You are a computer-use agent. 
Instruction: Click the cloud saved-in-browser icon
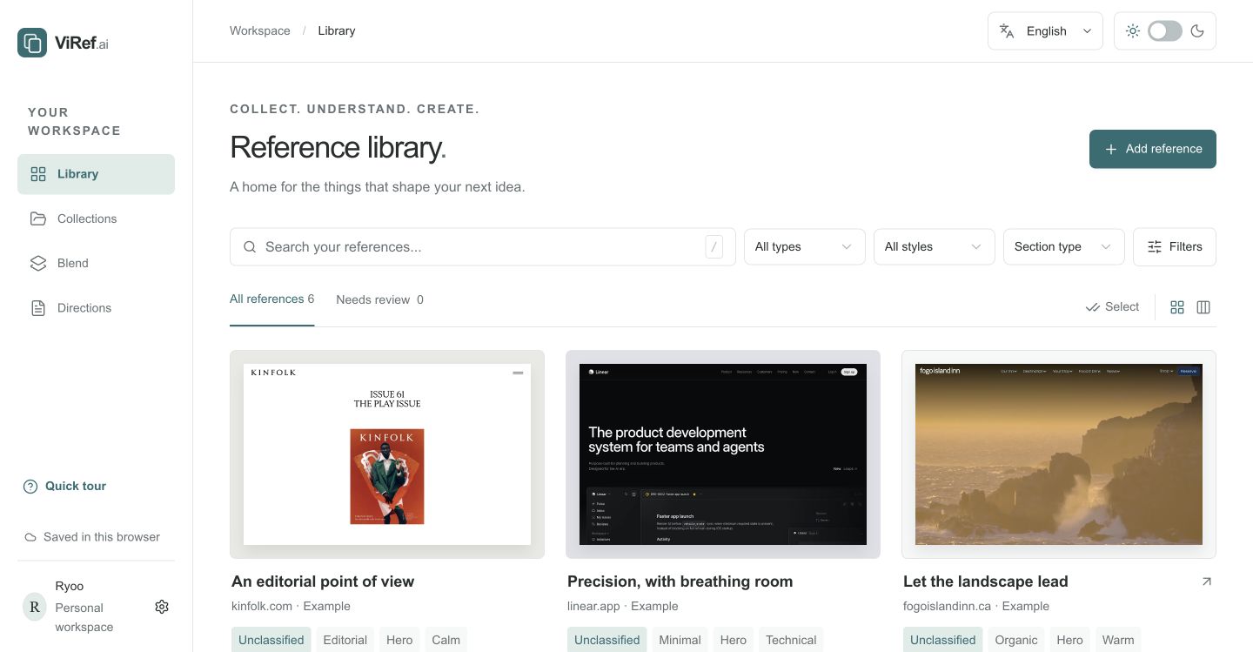pyautogui.click(x=30, y=537)
